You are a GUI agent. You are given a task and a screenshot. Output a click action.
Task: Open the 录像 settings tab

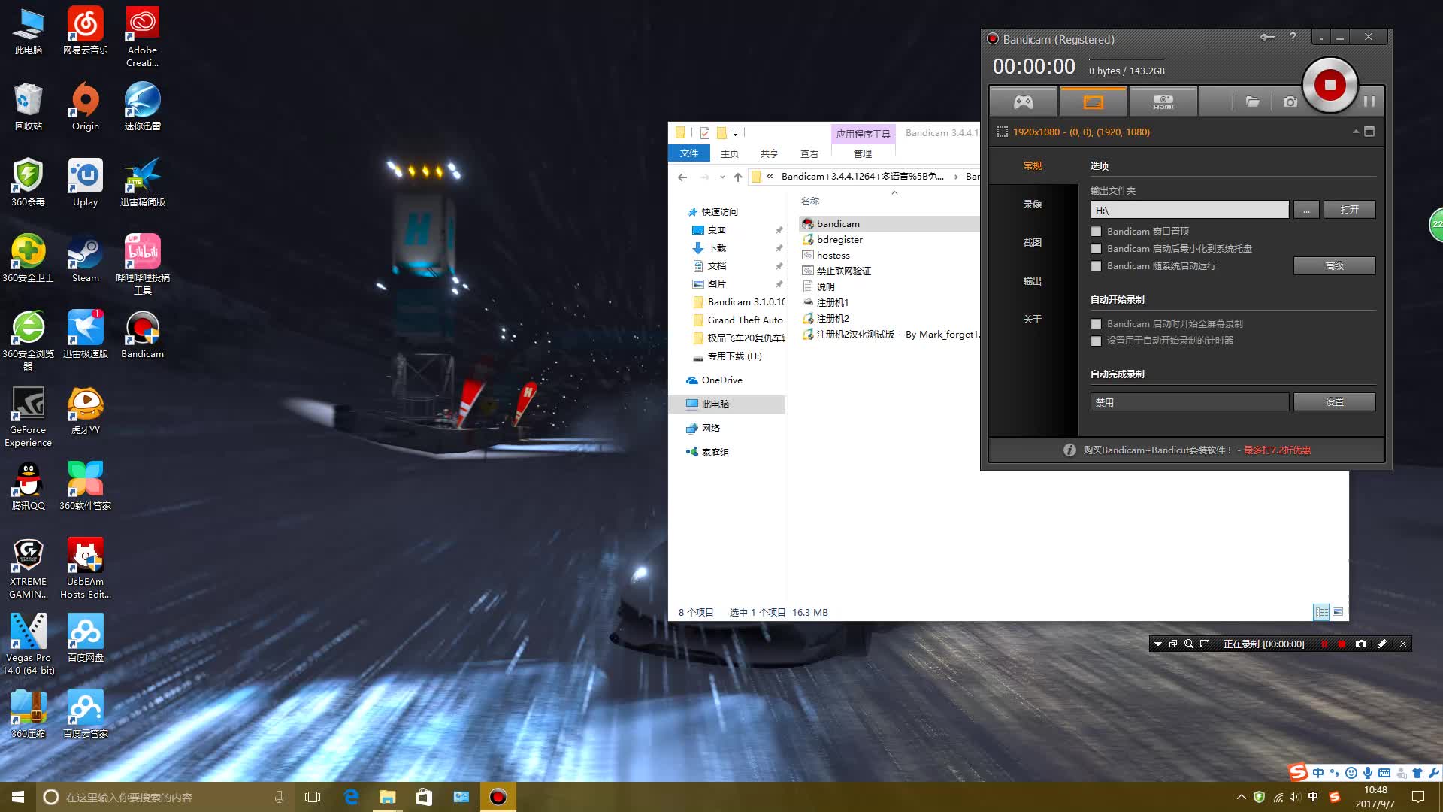pos(1033,205)
